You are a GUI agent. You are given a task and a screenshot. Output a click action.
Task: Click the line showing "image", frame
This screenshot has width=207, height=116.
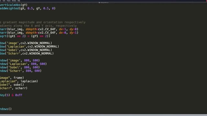pyautogui.click(x=12, y=78)
